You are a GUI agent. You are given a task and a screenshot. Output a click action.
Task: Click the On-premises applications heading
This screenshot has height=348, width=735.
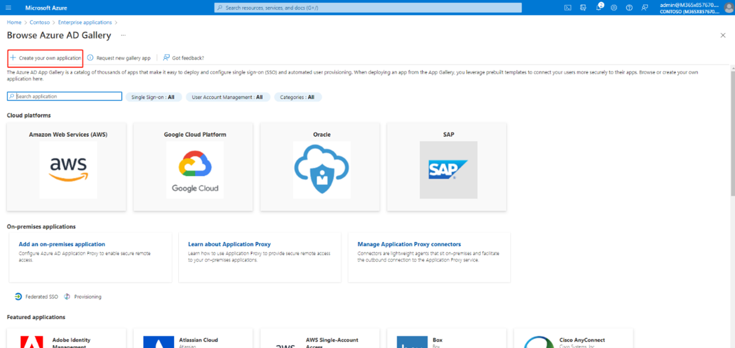(41, 227)
